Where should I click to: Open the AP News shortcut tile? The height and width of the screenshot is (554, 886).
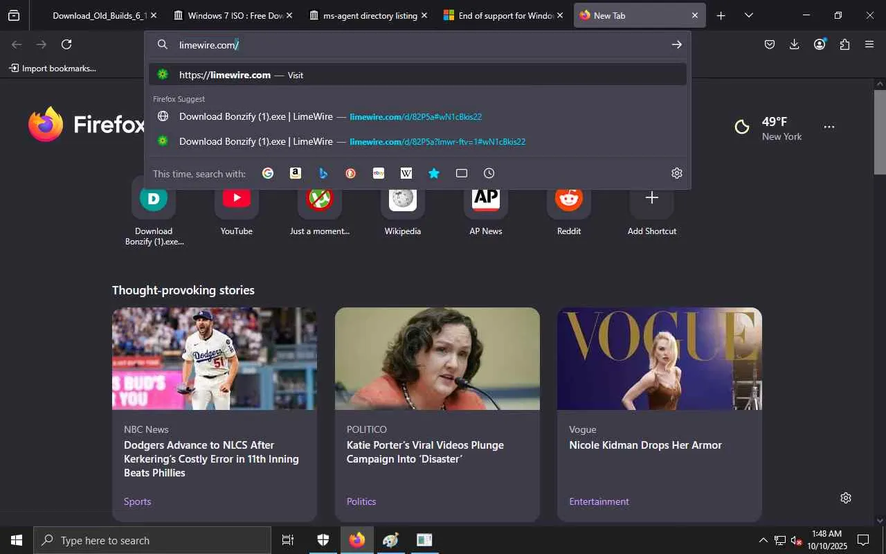click(486, 206)
